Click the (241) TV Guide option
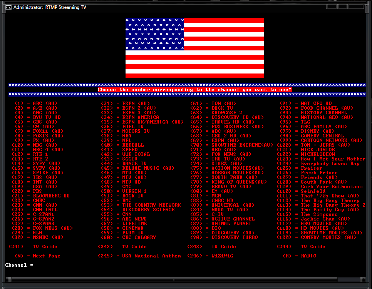The height and width of the screenshot is (289, 372). coord(33,247)
